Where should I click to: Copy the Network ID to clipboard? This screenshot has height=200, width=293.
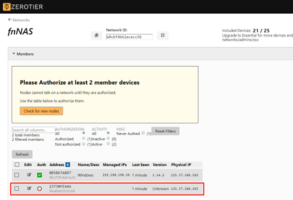pyautogui.click(x=96, y=35)
